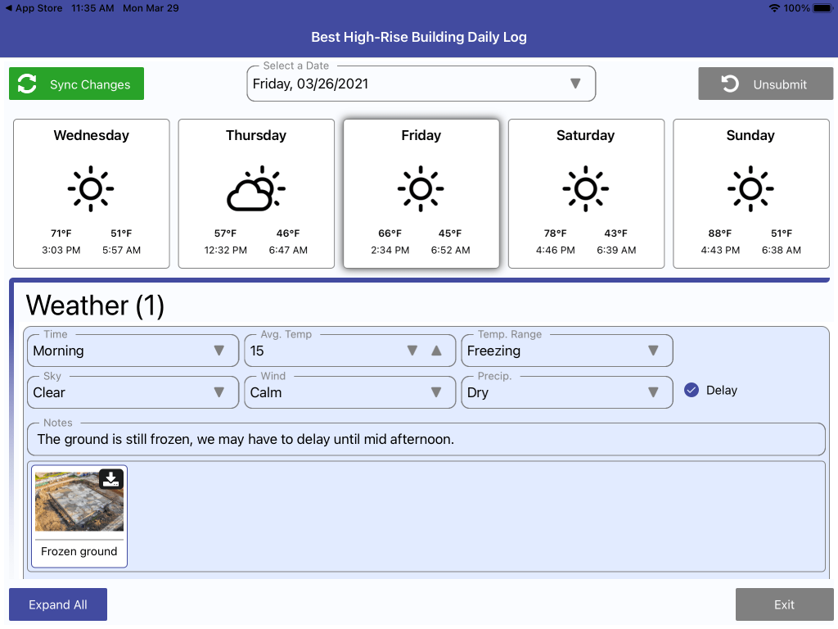Click Friday's high time 2:34 PM
838x629 pixels.
point(390,250)
